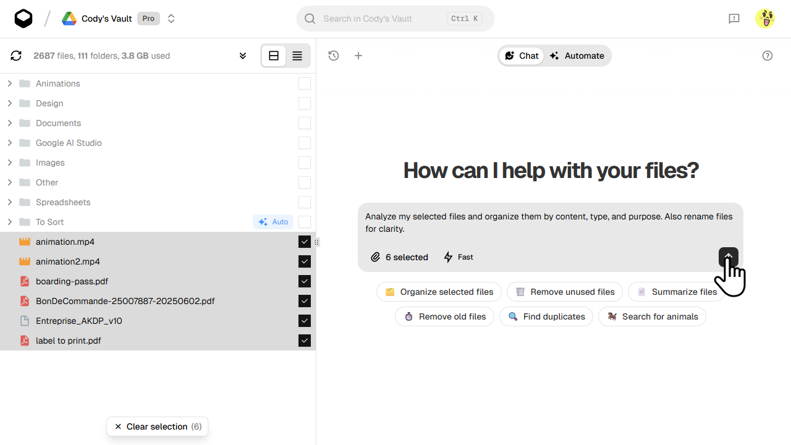Uncheck boarding-pass.pdf

[304, 281]
